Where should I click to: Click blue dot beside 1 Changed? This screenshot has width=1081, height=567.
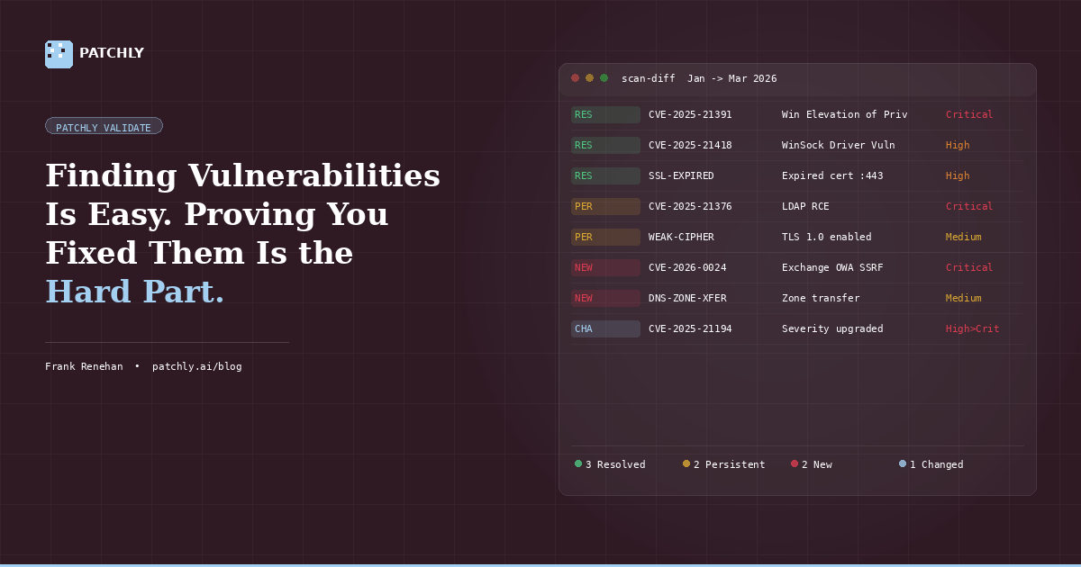point(903,463)
